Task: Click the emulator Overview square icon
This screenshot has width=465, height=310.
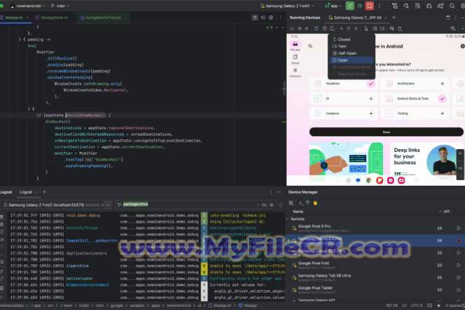Action: tap(356, 29)
